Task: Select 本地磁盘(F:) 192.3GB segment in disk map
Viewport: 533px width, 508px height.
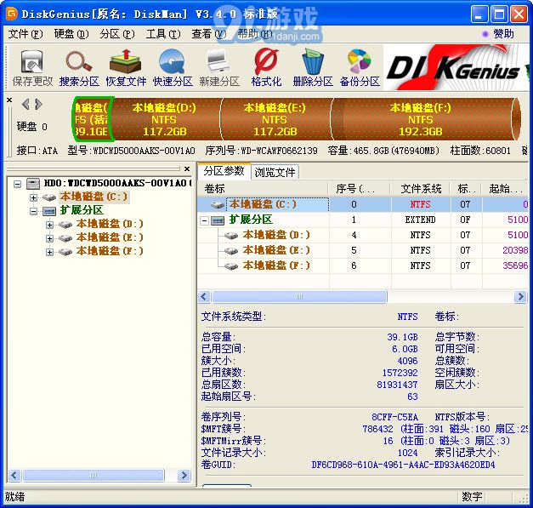Action: pos(421,119)
